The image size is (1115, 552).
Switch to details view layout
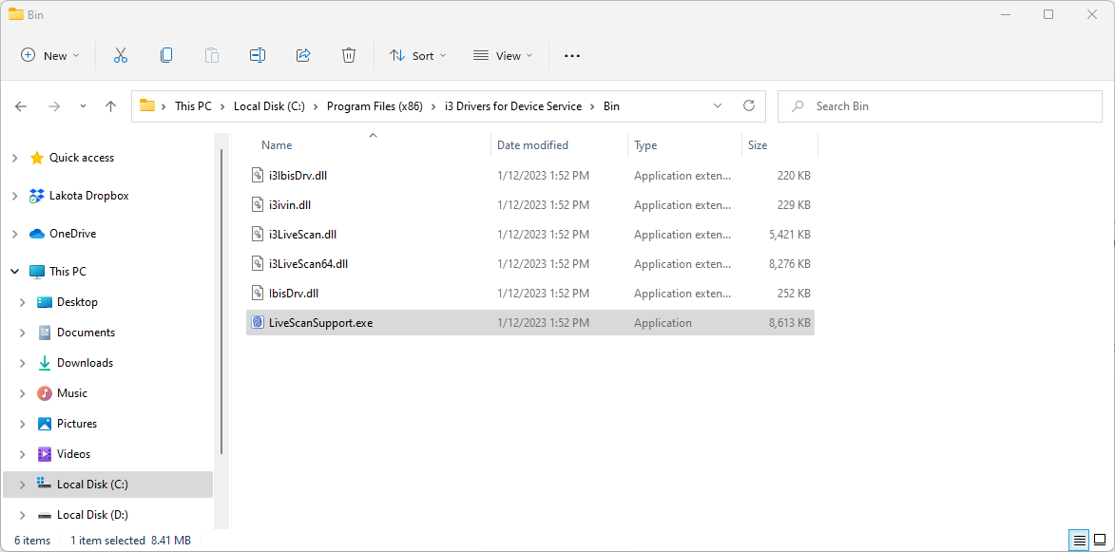point(1079,540)
